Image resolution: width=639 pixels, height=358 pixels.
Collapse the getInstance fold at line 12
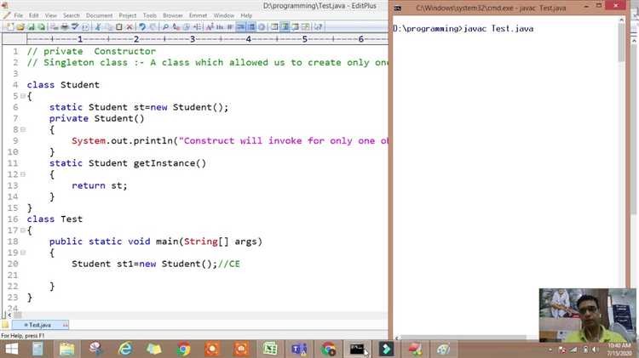(23, 174)
